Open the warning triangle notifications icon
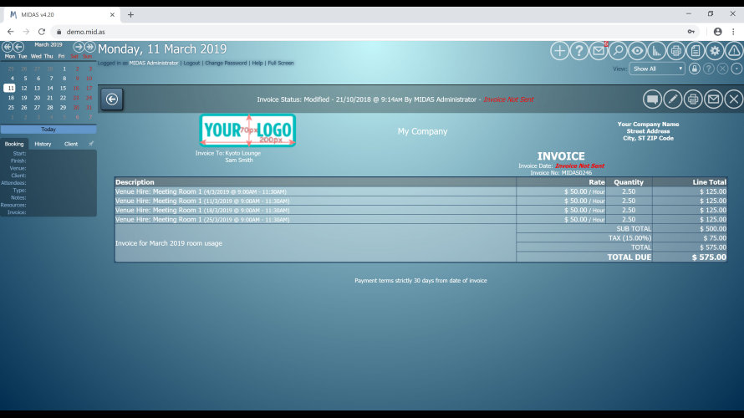This screenshot has height=418, width=744. point(734,51)
